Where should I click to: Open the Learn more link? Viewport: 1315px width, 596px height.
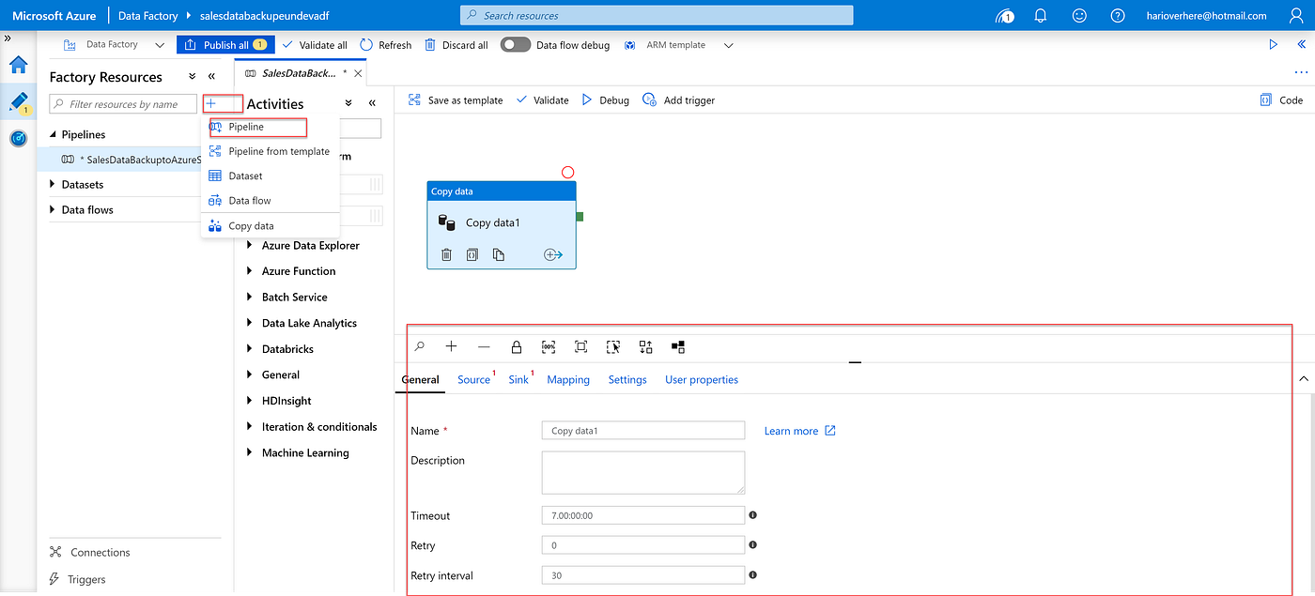pyautogui.click(x=792, y=430)
